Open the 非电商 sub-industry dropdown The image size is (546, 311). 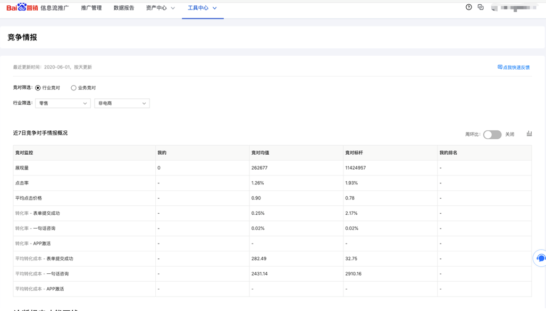(x=122, y=103)
